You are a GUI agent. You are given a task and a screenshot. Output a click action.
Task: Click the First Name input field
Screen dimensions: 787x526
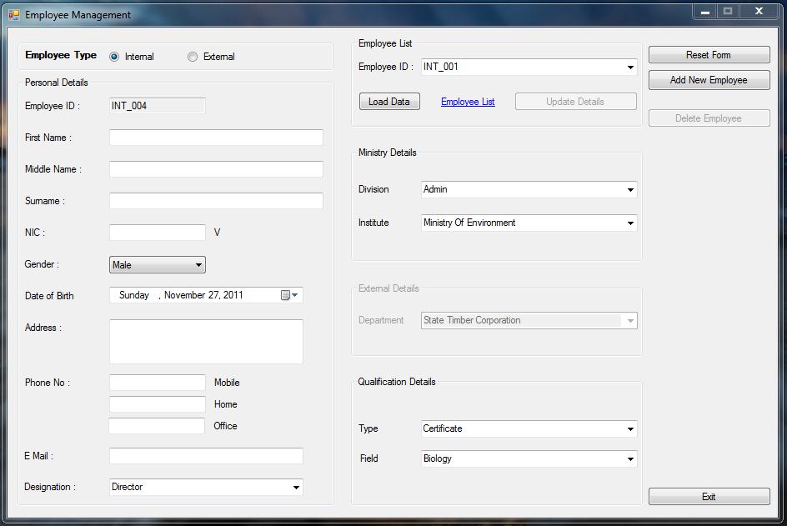point(216,138)
